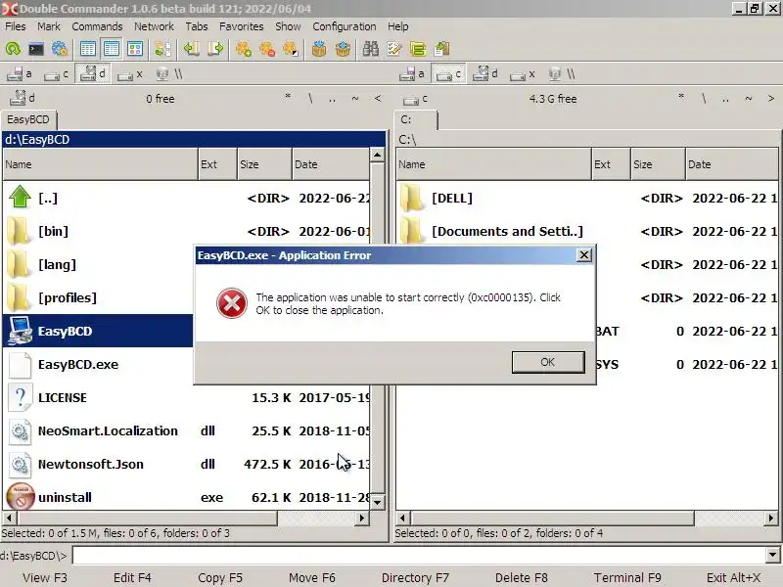783x587 pixels.
Task: Select the NeoSmart.Localization dll file
Action: coord(186,430)
